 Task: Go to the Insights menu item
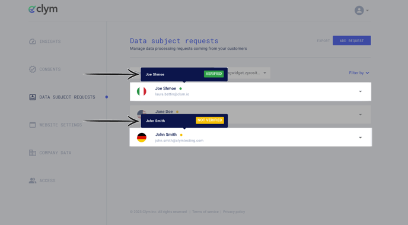click(x=50, y=42)
